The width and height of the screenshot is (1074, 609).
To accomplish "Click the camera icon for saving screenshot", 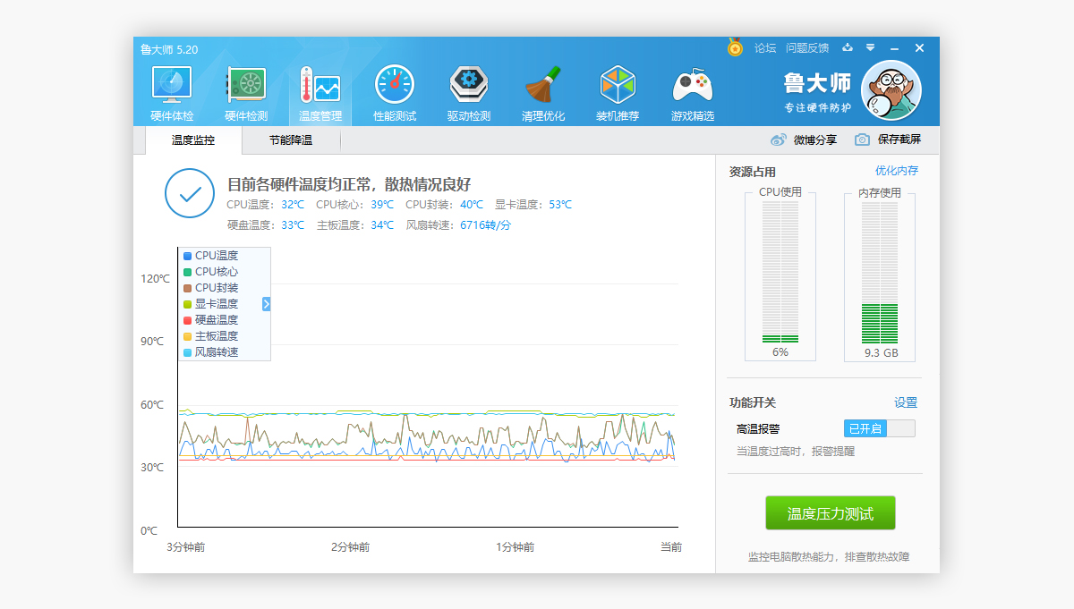I will [862, 140].
